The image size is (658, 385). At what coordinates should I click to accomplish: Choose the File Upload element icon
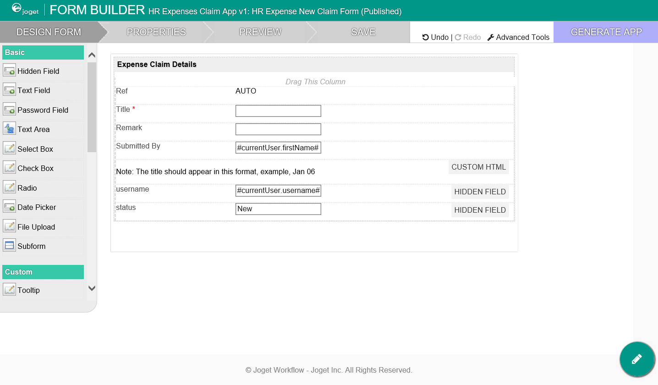pos(9,226)
